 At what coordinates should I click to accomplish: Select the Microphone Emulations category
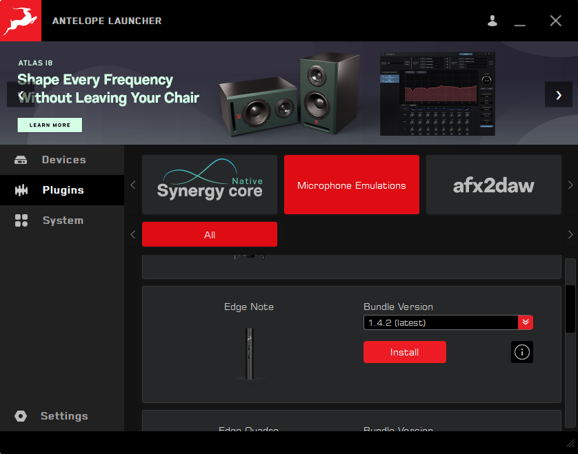coord(352,185)
